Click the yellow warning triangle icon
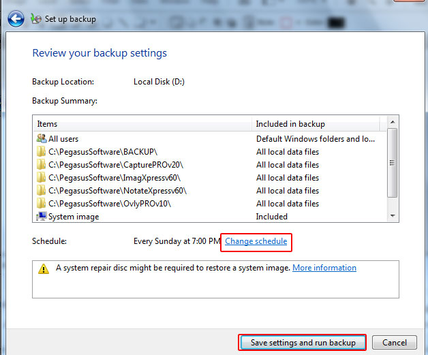The height and width of the screenshot is (355, 428). coord(44,268)
